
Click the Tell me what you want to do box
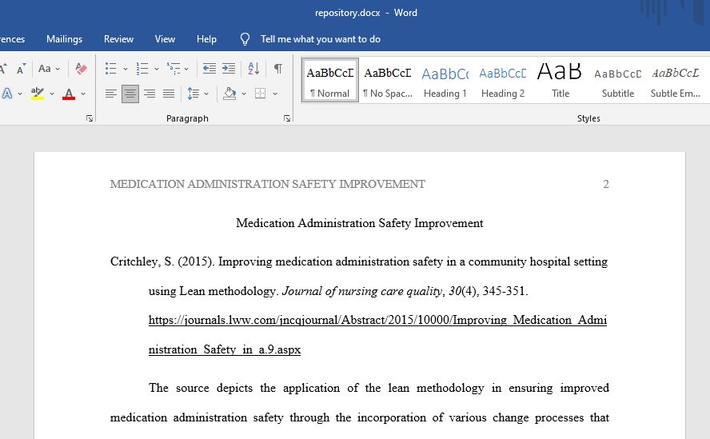321,39
